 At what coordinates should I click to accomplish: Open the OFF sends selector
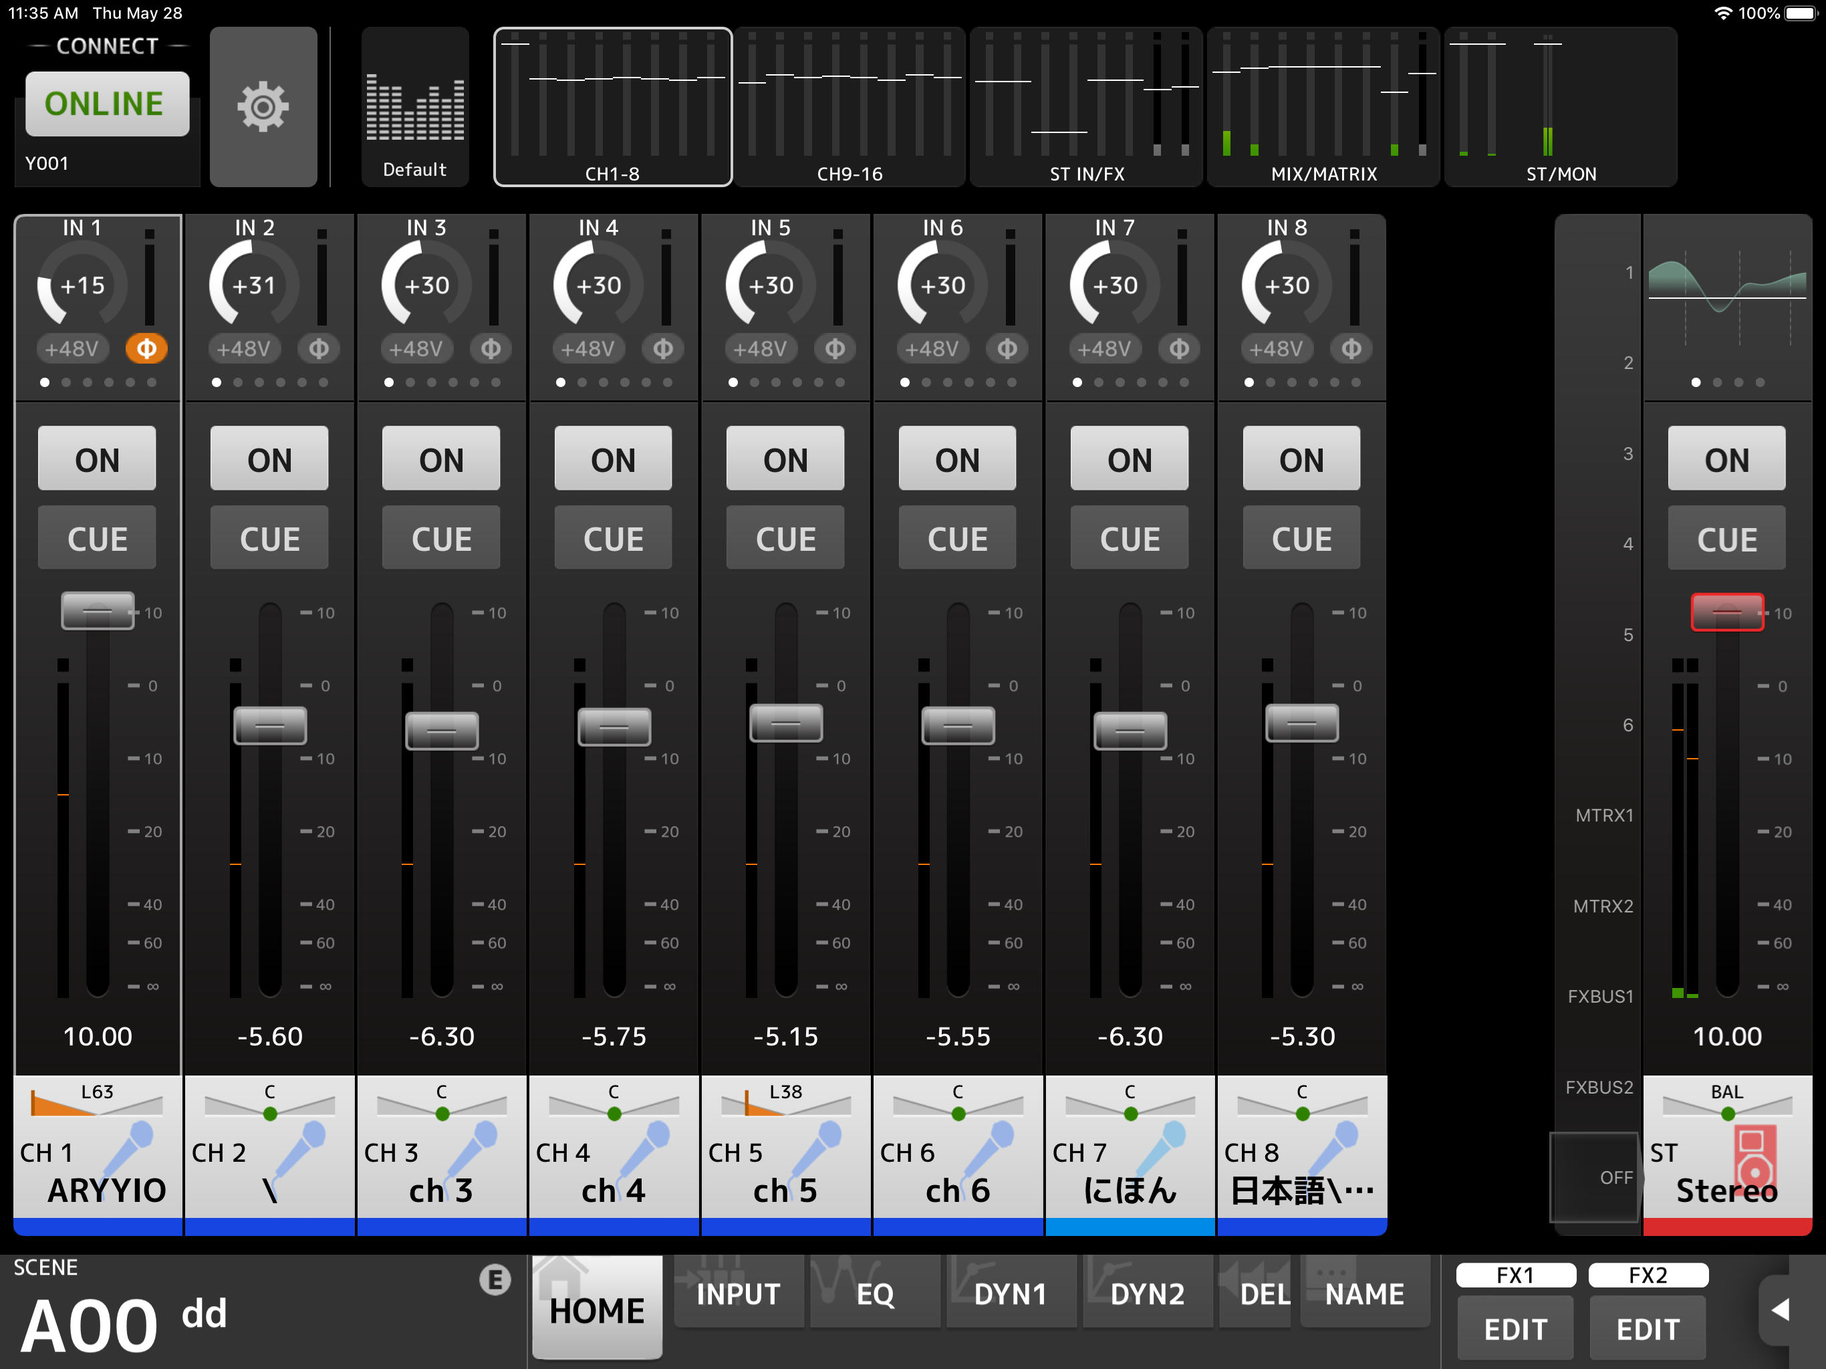pyautogui.click(x=1595, y=1177)
